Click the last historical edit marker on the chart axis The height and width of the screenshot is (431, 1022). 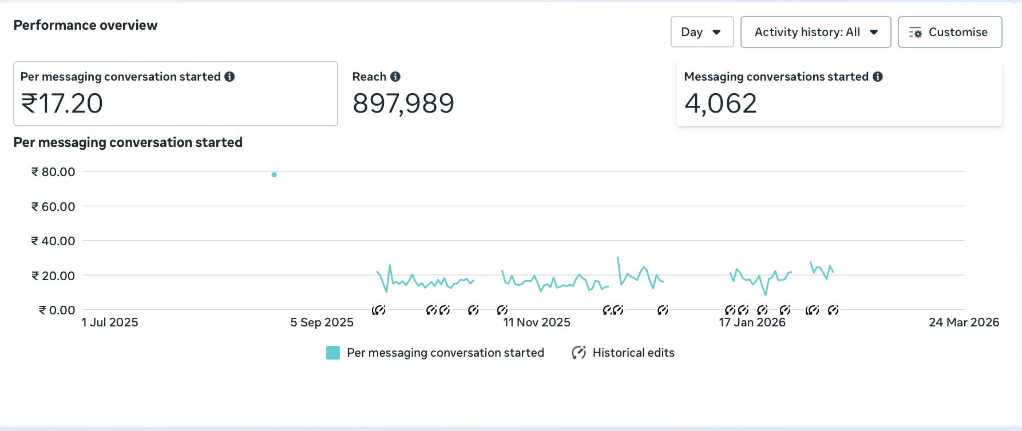(833, 310)
